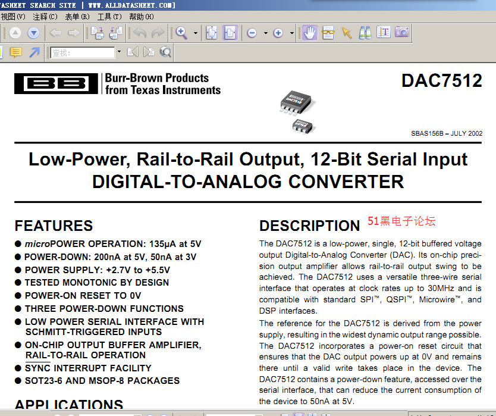Open the 表单(R) menu

pos(77,17)
